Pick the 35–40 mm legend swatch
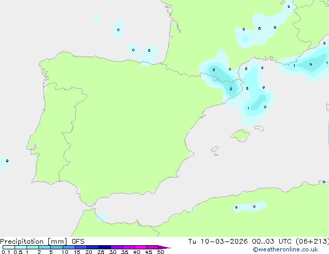 point(128,247)
